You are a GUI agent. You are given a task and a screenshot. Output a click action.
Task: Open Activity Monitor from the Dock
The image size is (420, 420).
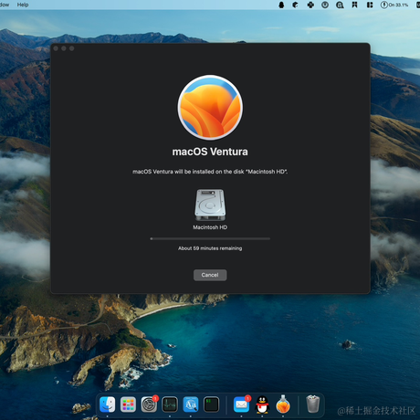[x=170, y=404]
